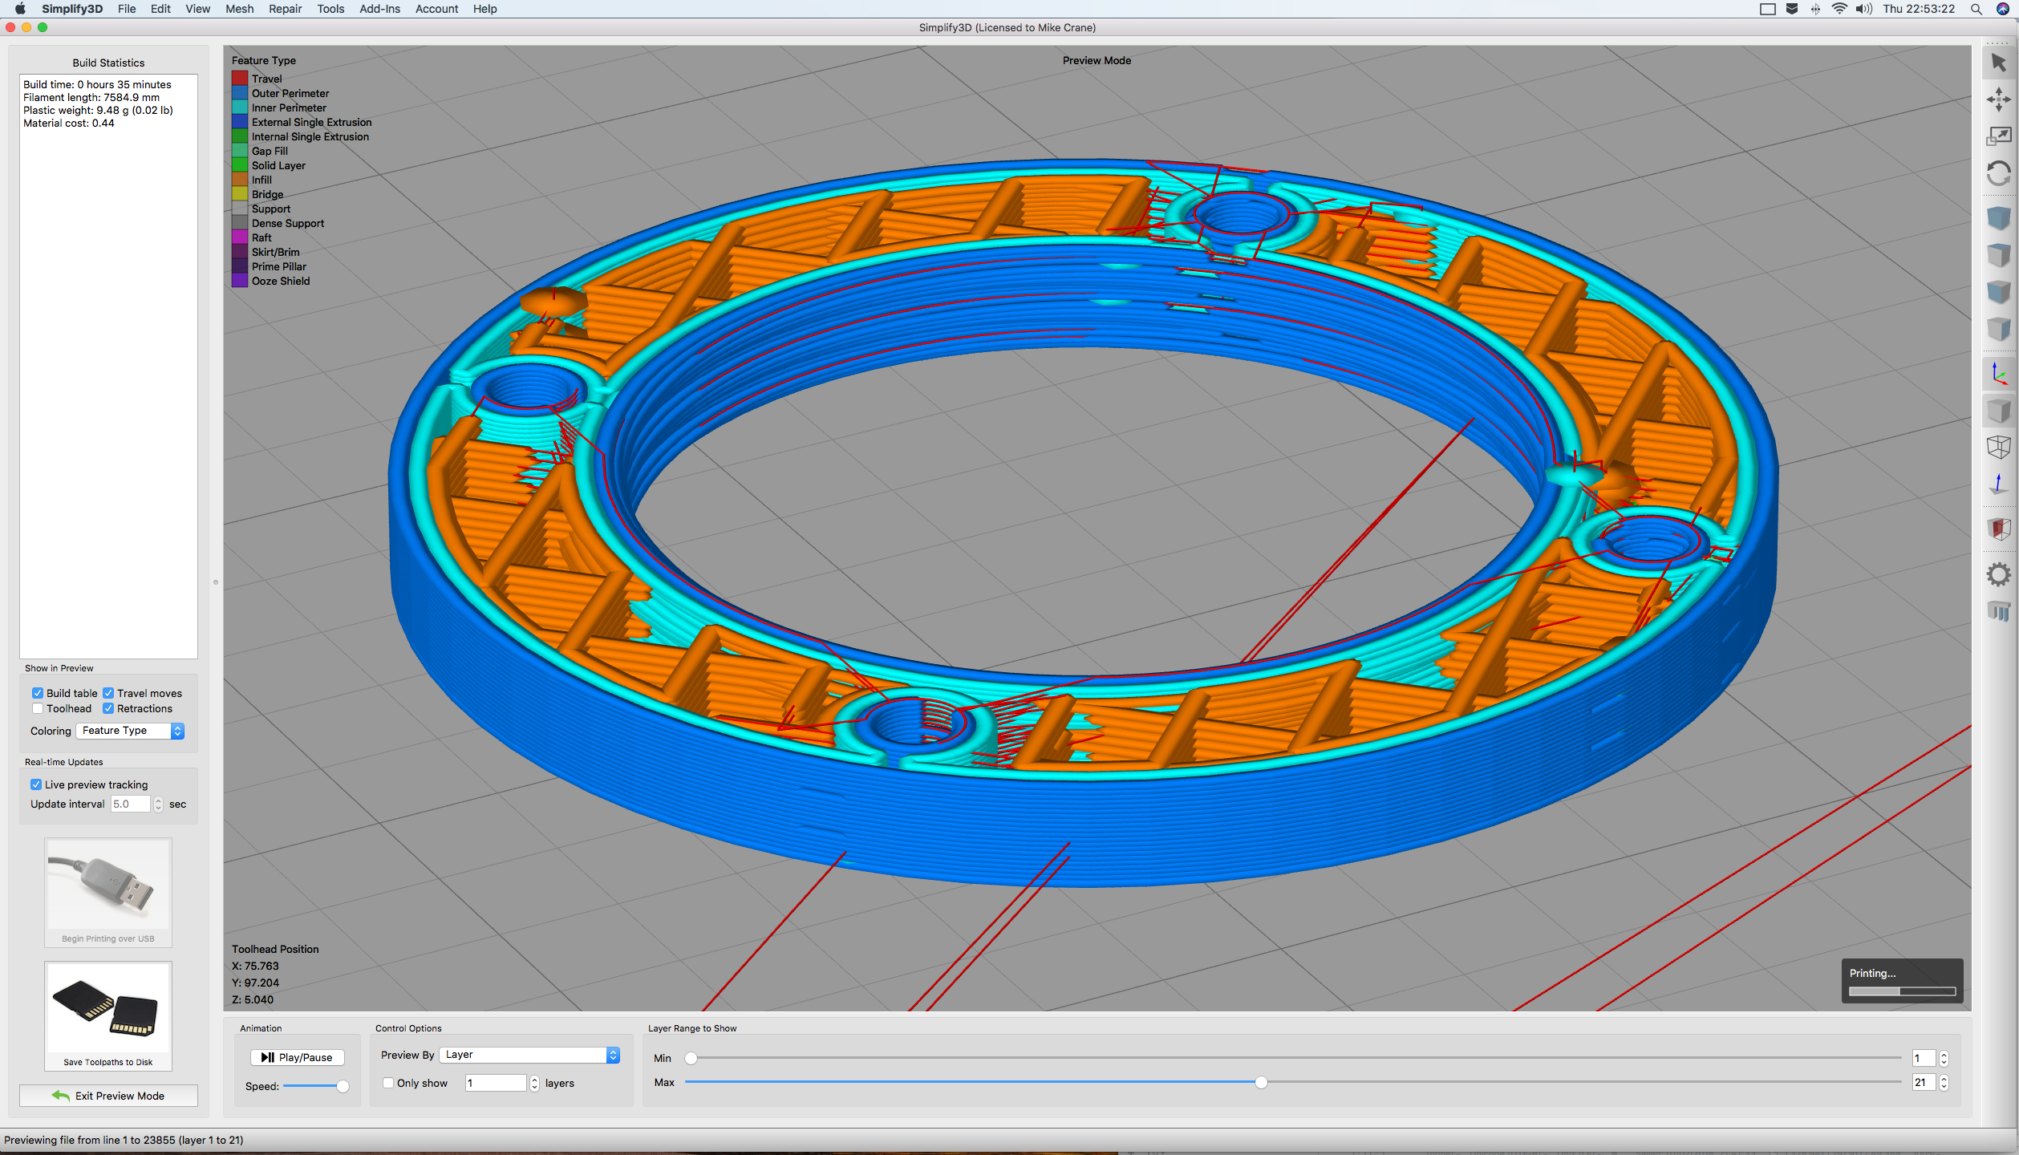Click the Begin Printing over USB label
Screen dimensions: 2019x1155
point(108,938)
